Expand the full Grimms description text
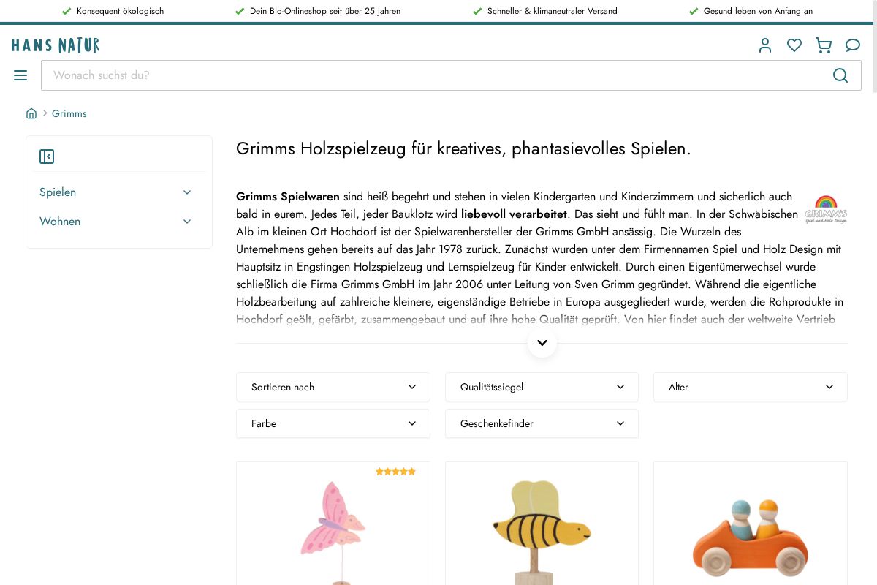The height and width of the screenshot is (585, 877). (542, 343)
